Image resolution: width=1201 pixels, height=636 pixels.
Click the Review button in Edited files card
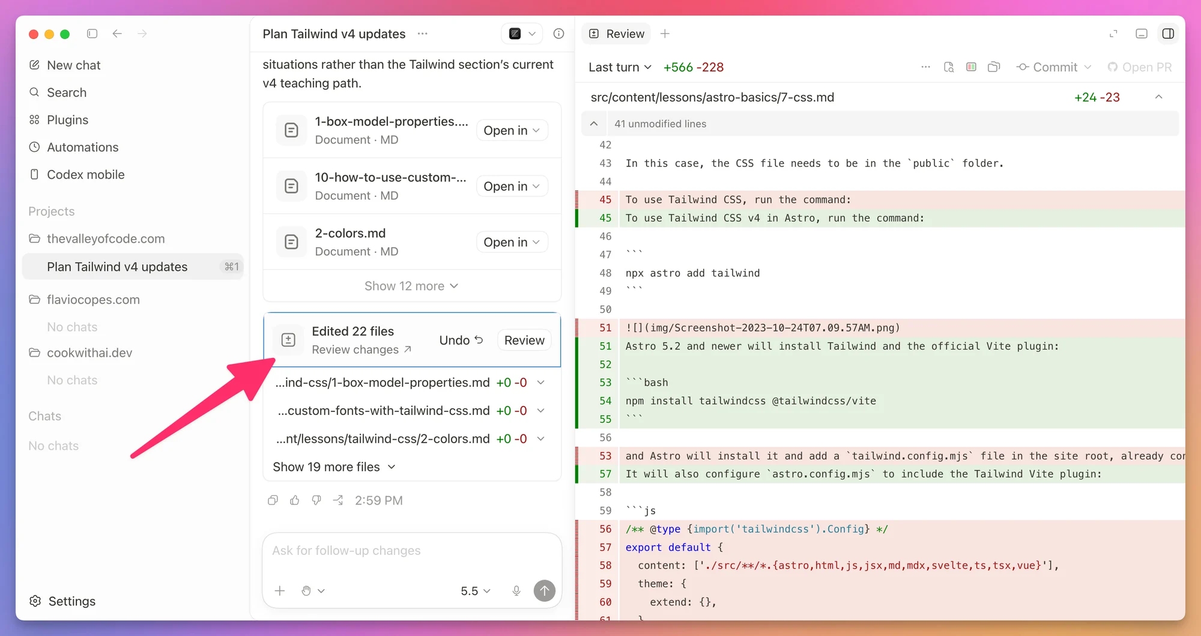click(524, 340)
